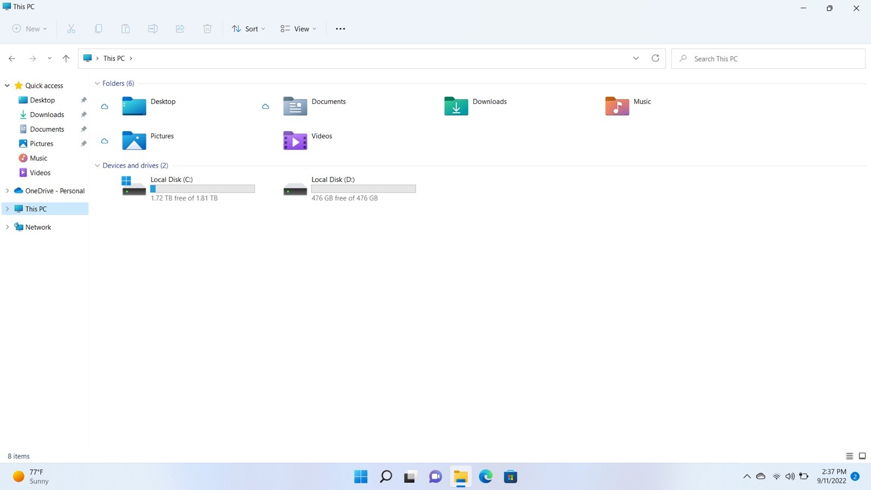Screen dimensions: 871x490
Task: Go forward with the right arrow
Action: 33,58
